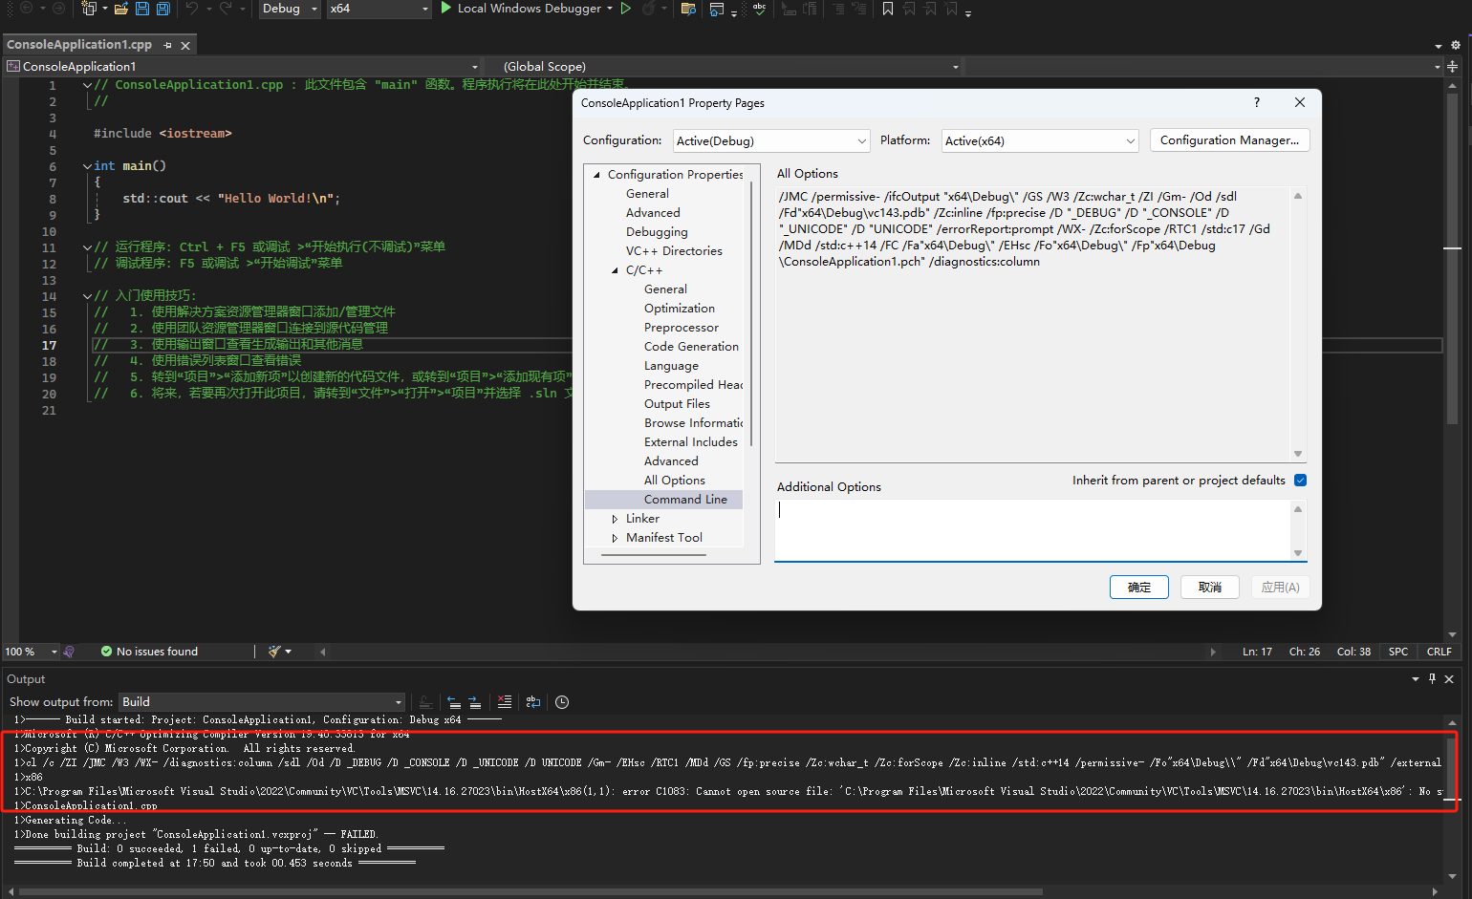Click the SPC indentation indicator
The width and height of the screenshot is (1472, 899).
pyautogui.click(x=1398, y=652)
